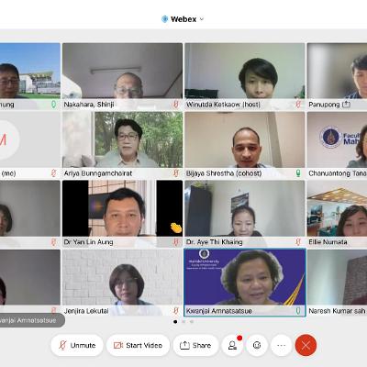The height and width of the screenshot is (367, 367).
Task: Select Bijaya Shrestha cohost video tile
Action: 245,145
